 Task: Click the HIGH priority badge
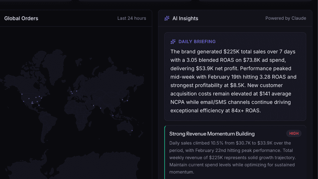click(294, 134)
